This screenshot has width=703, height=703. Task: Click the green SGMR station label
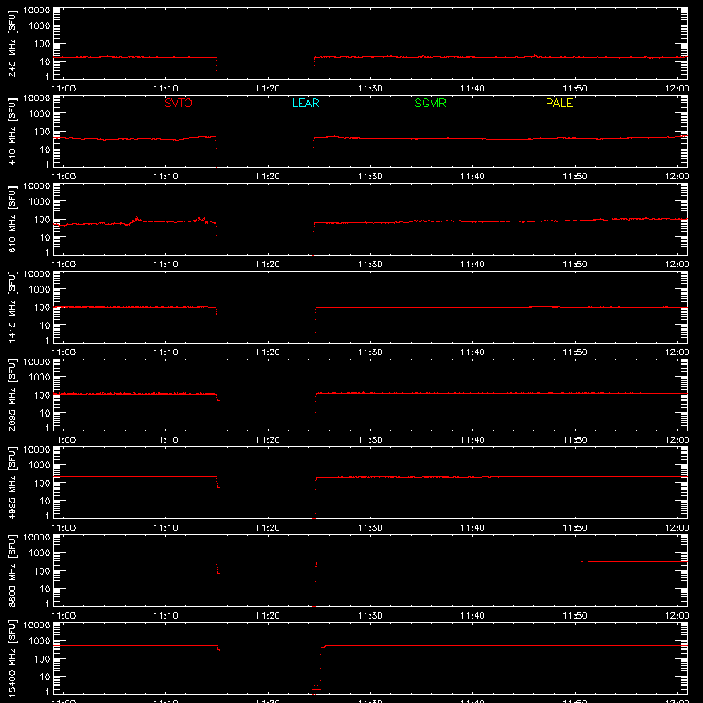tap(430, 103)
